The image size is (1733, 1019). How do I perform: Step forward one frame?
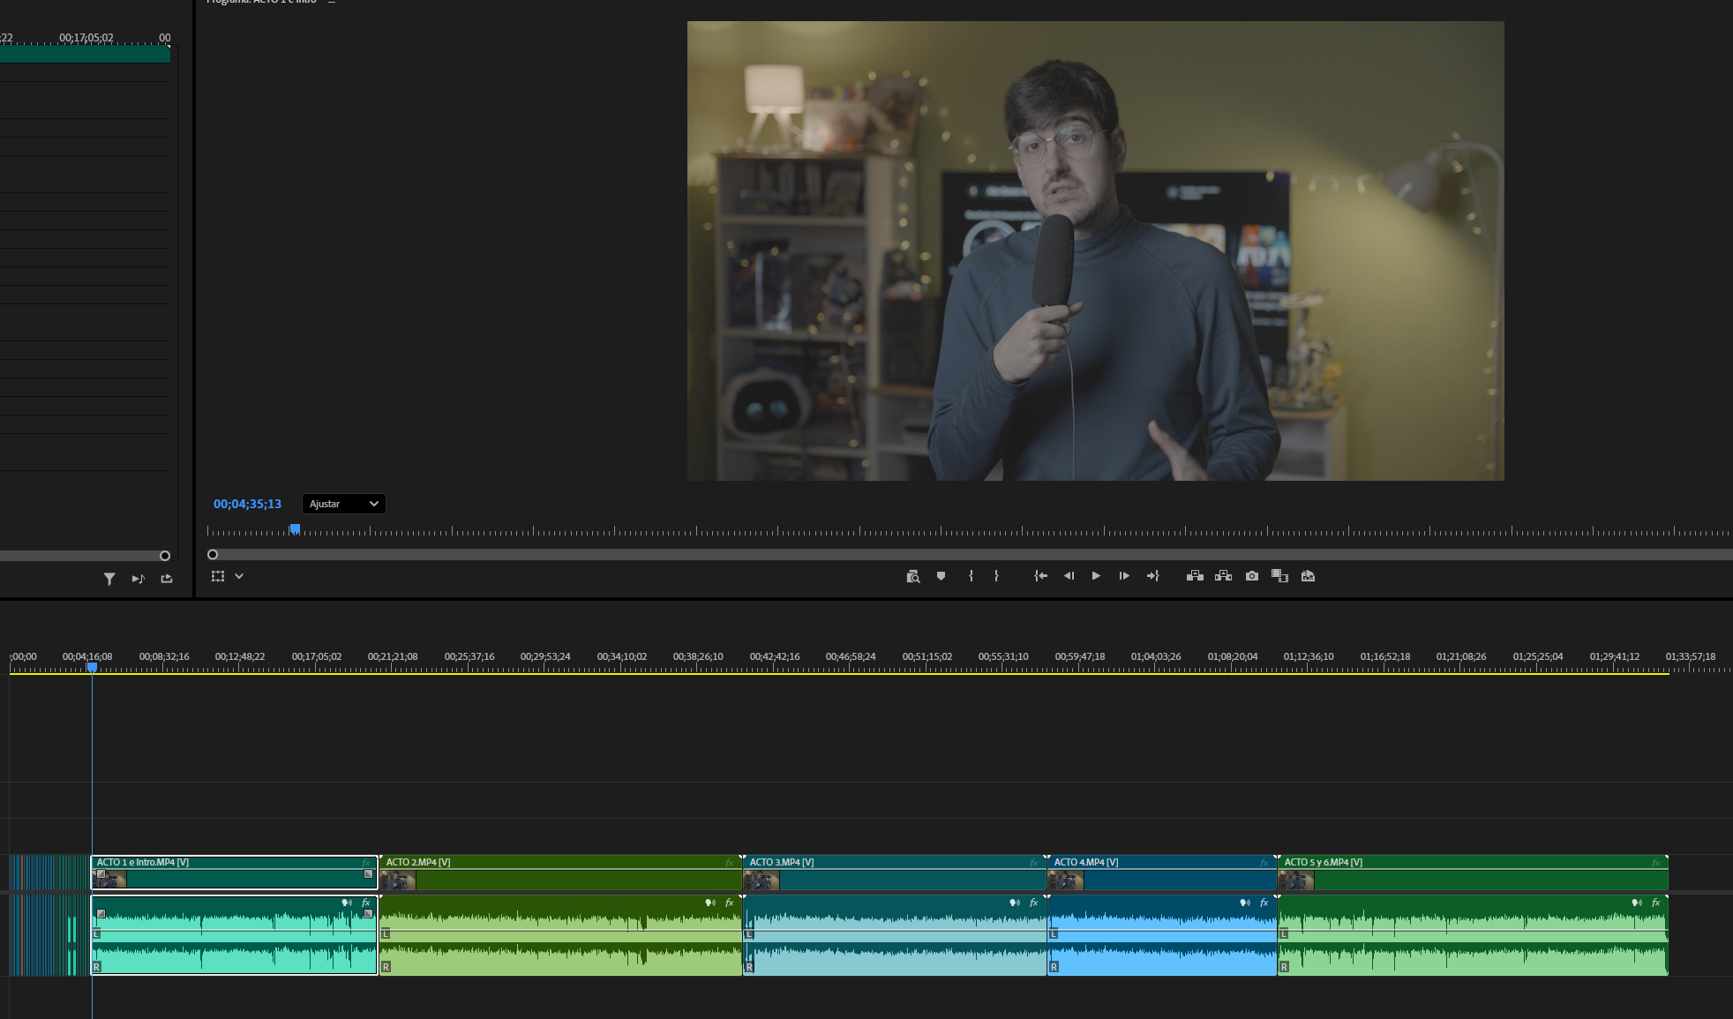pyautogui.click(x=1124, y=576)
